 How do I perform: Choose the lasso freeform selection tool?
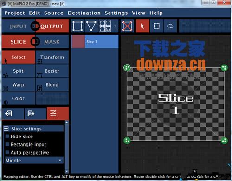[170, 26]
